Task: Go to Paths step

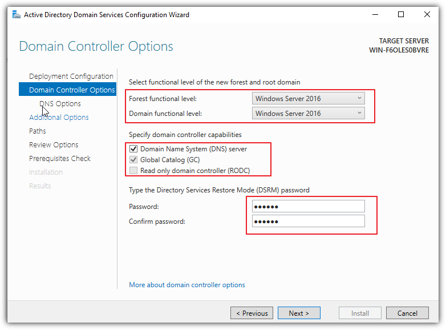Action: (37, 131)
